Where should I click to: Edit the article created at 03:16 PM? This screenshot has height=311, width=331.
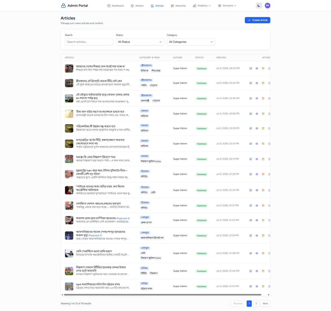click(251, 144)
